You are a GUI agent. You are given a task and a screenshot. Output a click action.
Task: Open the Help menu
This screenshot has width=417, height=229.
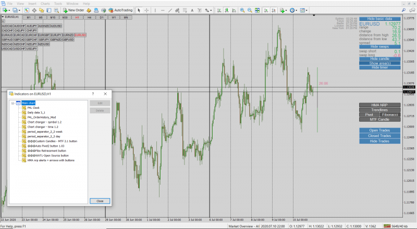point(87,4)
